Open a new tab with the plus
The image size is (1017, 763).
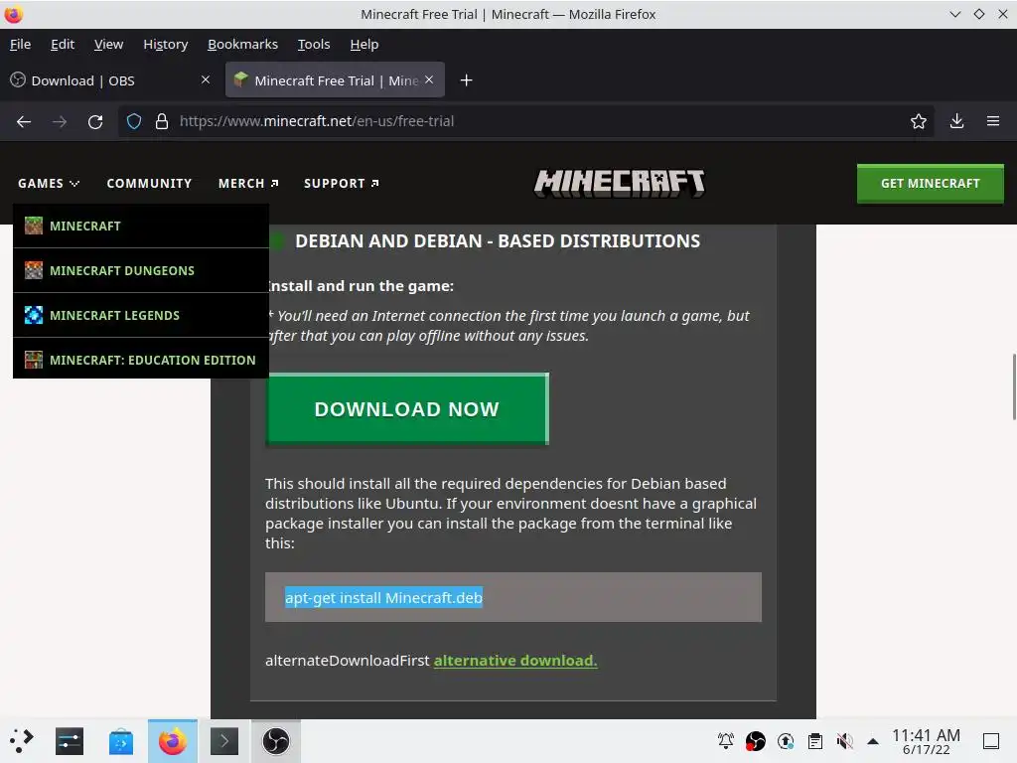coord(466,80)
